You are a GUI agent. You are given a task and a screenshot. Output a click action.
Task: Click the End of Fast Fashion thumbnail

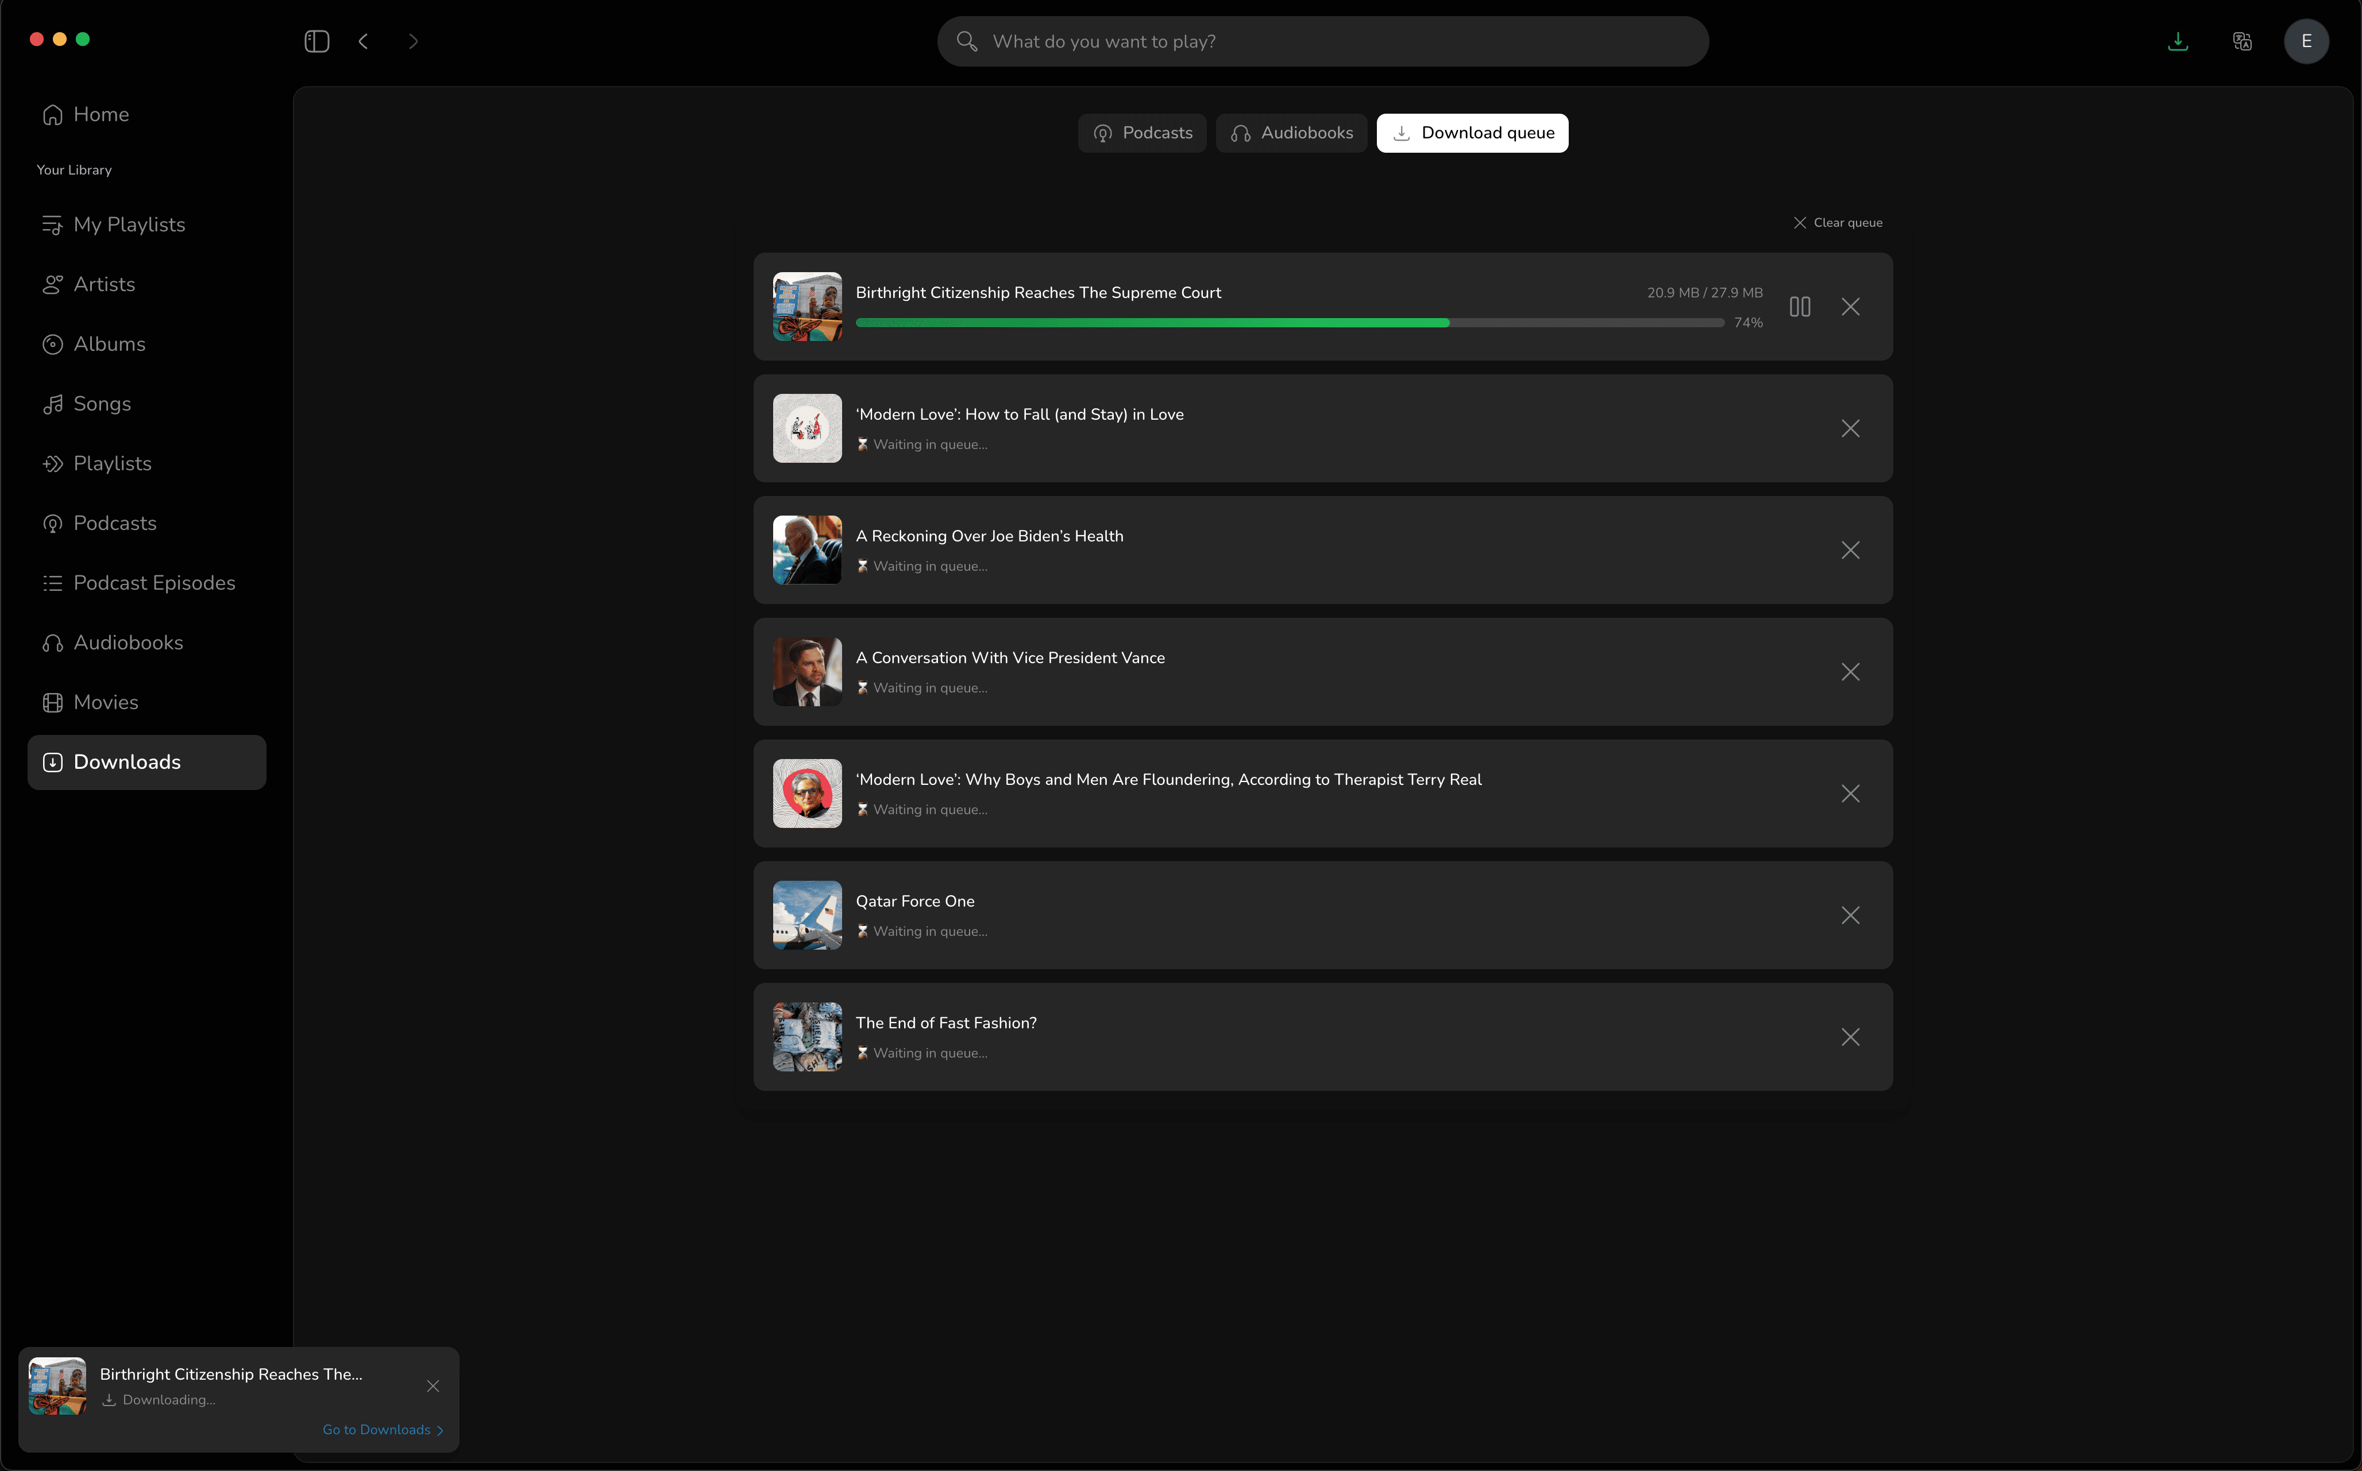pos(807,1036)
